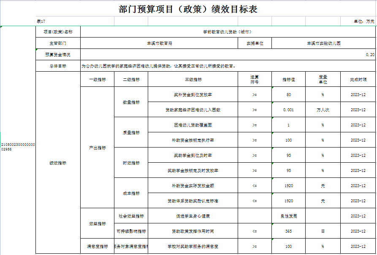Select the overall goal text starting 为公办幼儿园就学
This screenshot has height=255, width=377.
[228, 66]
